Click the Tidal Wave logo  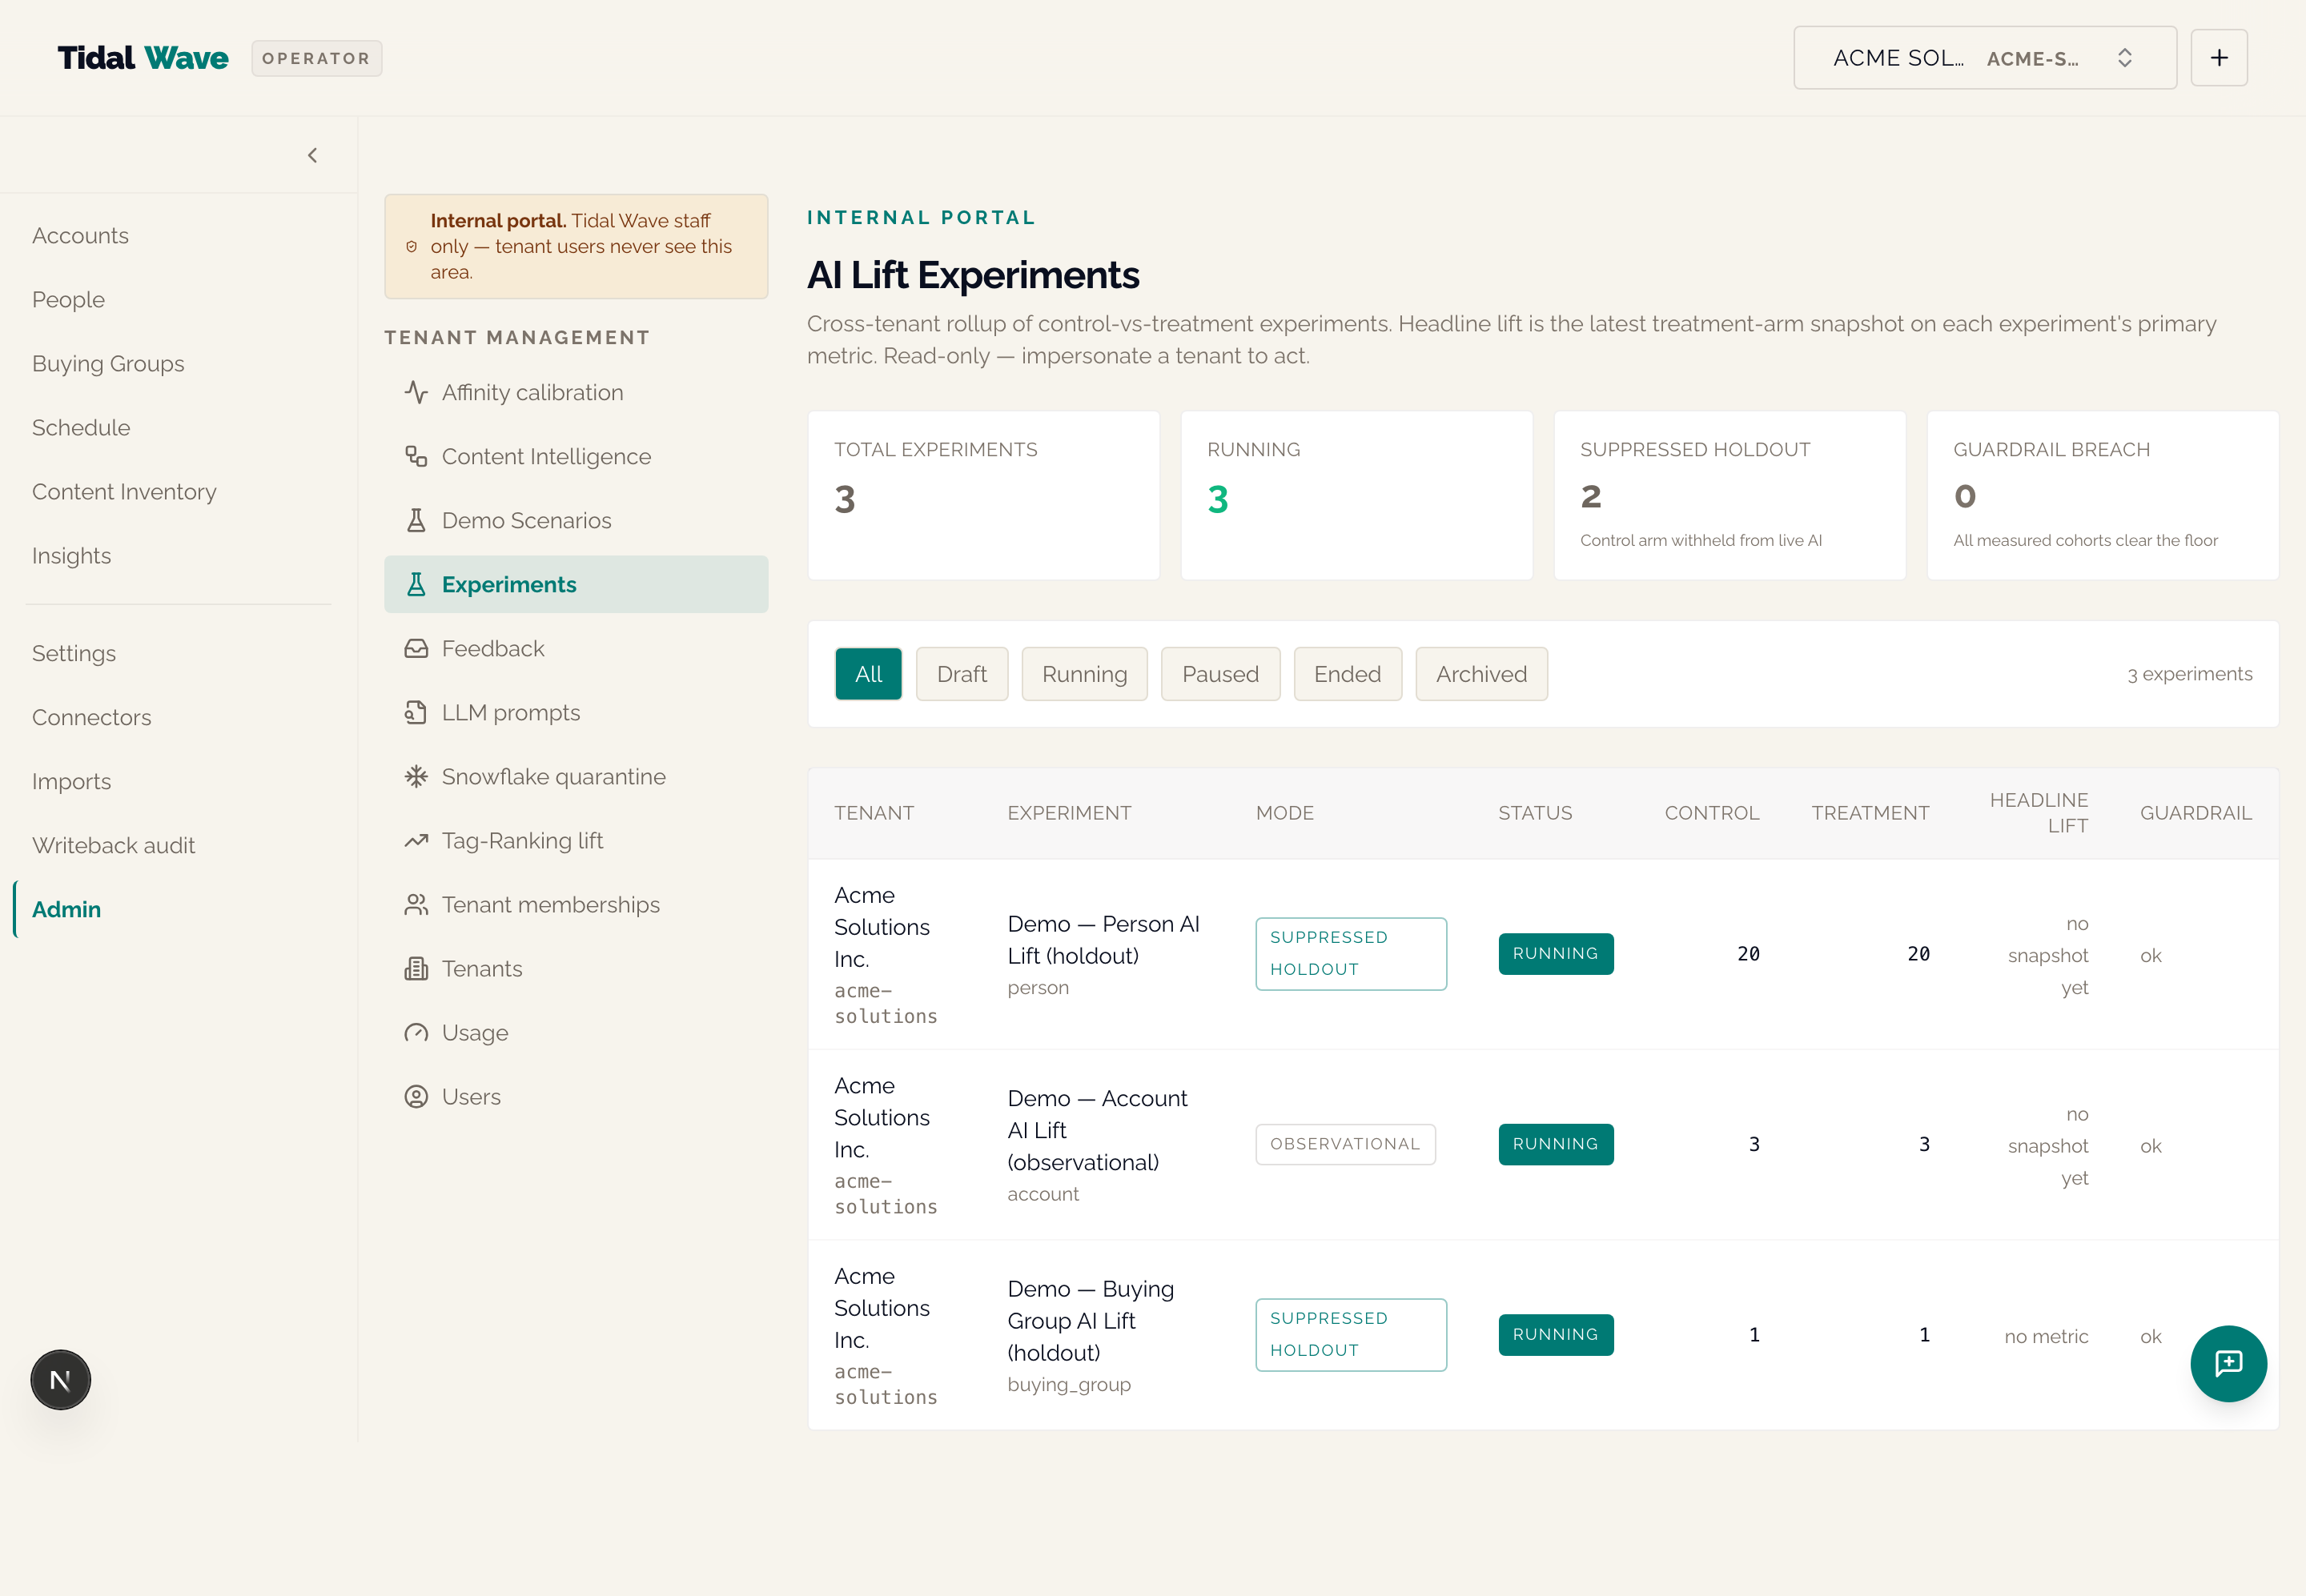point(143,58)
